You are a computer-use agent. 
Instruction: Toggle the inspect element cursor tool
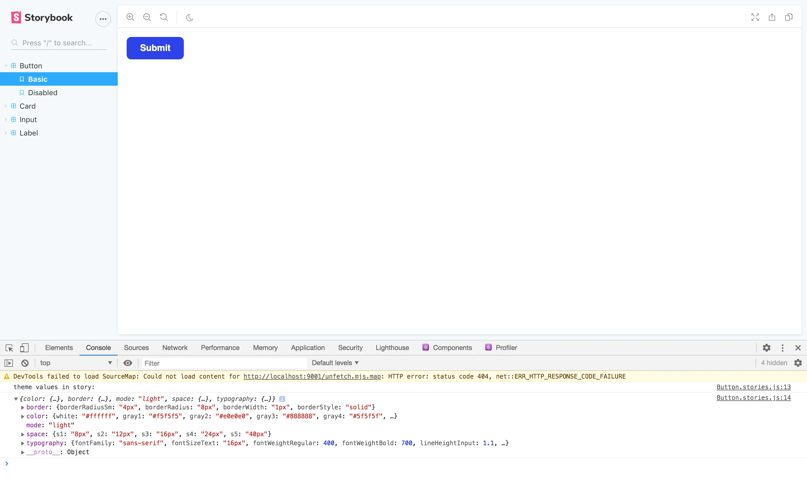pos(9,348)
